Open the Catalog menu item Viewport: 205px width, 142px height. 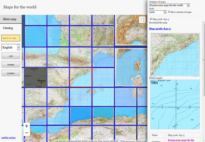click(x=8, y=28)
